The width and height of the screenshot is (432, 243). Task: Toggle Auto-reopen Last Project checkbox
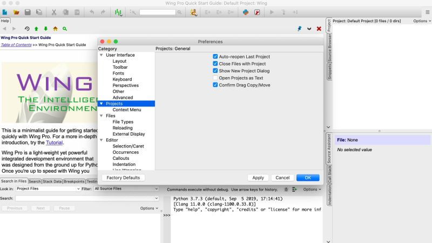[x=215, y=57]
